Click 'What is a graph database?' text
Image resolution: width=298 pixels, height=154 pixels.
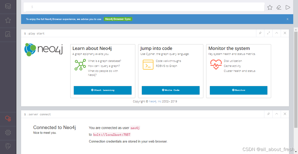coord(104,61)
